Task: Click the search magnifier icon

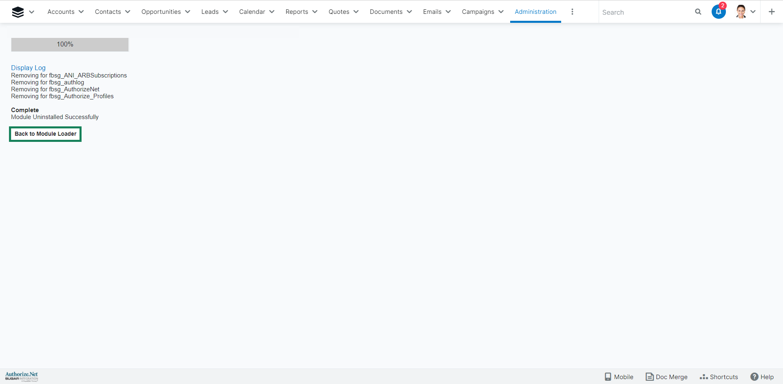Action: point(698,12)
